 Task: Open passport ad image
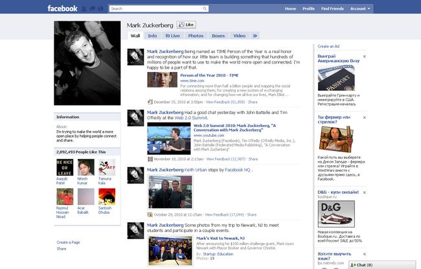pos(336,78)
